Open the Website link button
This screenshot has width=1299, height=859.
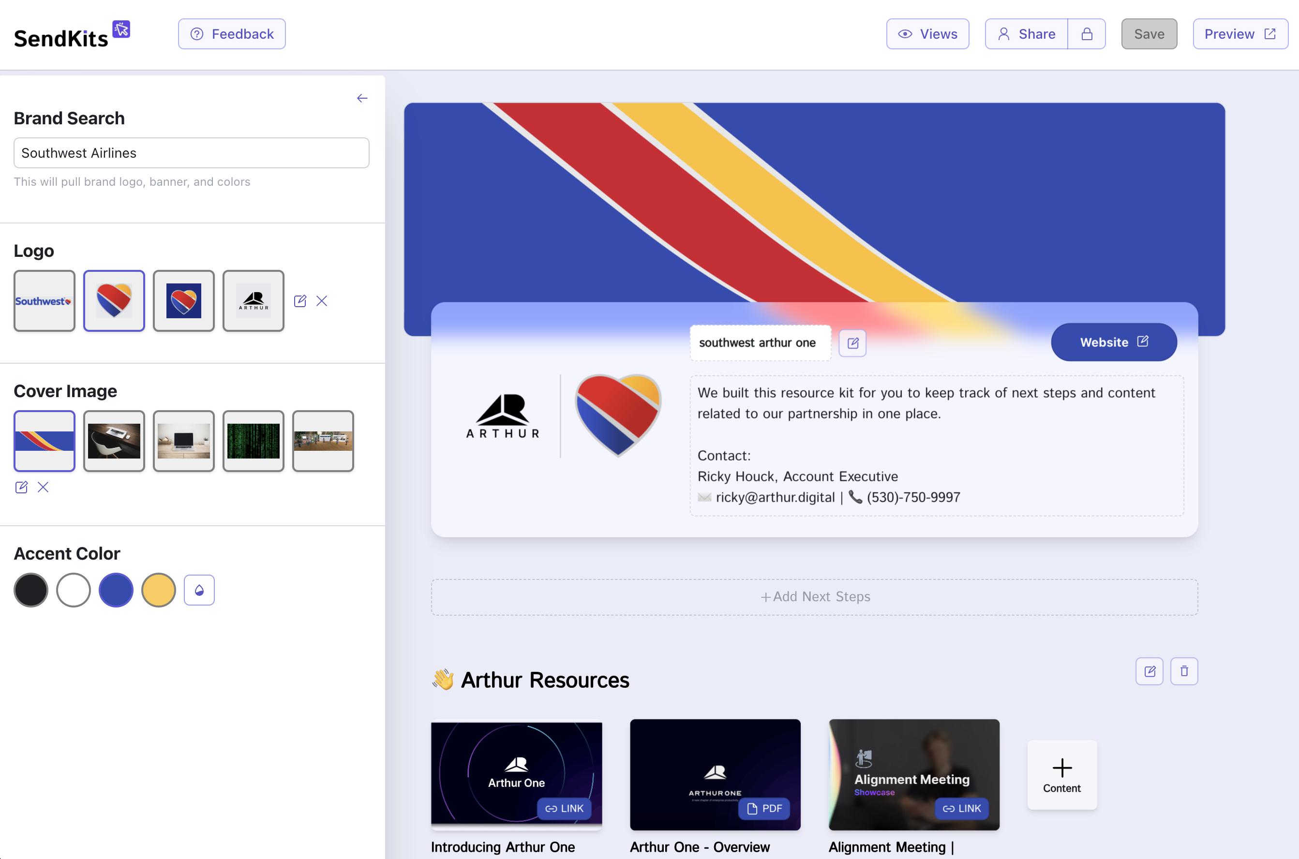1114,342
